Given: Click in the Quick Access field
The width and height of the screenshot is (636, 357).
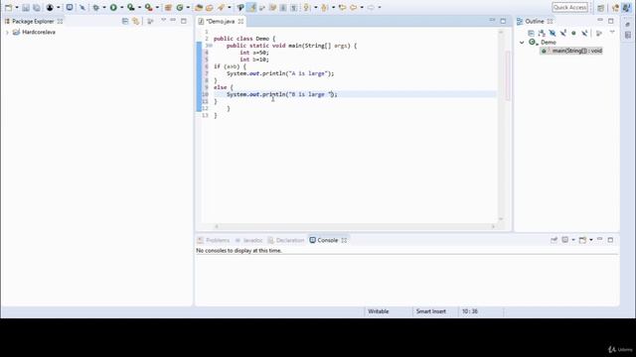Looking at the screenshot, I should (569, 7).
